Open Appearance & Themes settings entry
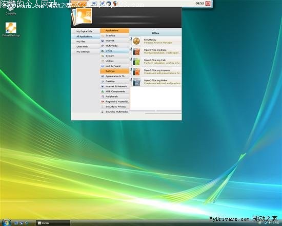 pos(114,76)
